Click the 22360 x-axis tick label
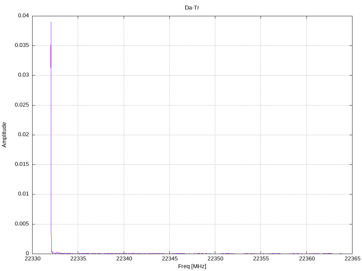Viewport: 362px width, 271px height. [x=307, y=259]
